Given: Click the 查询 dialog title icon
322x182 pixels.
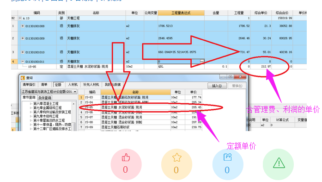Looking at the screenshot, I should [23, 78].
